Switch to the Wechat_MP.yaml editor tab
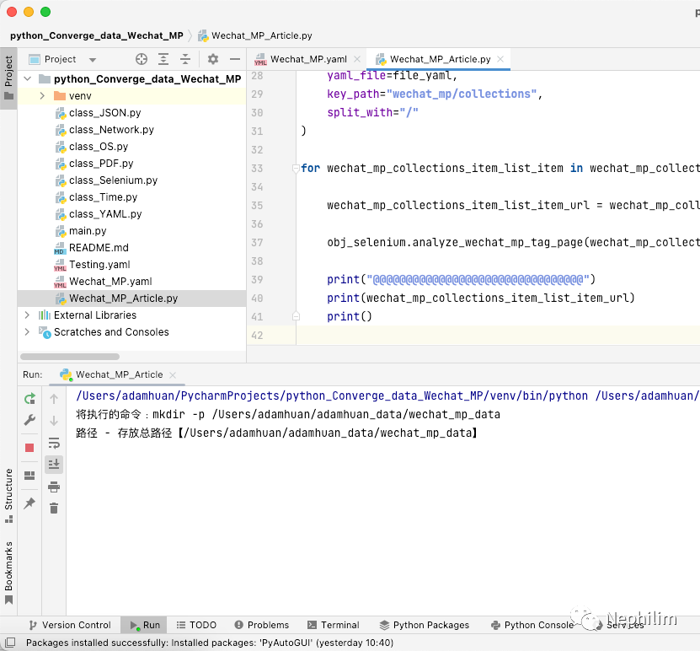Viewport: 700px width, 651px height. 308,59
